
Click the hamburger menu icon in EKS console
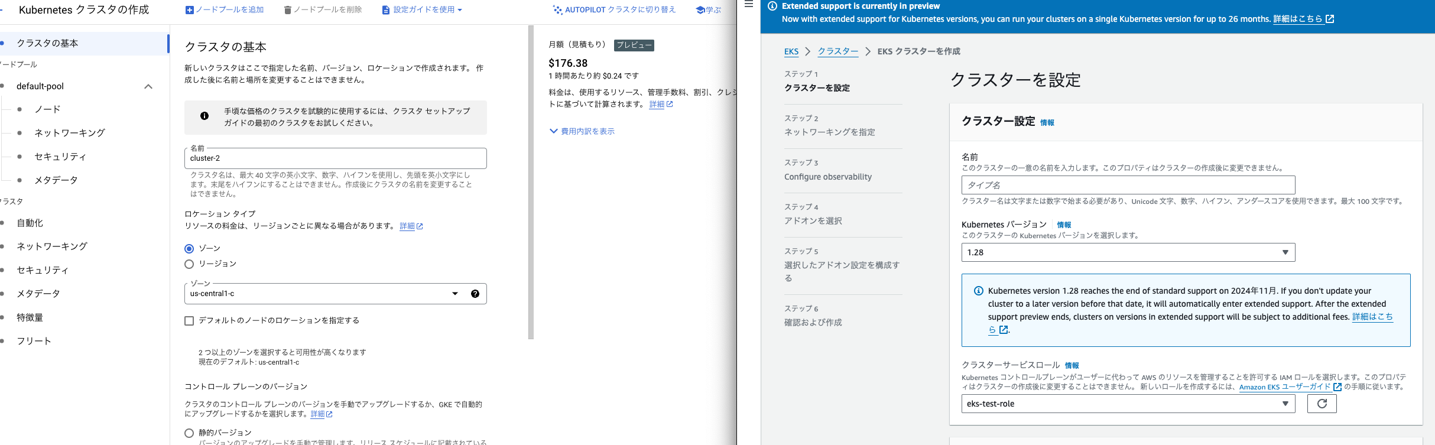[749, 4]
